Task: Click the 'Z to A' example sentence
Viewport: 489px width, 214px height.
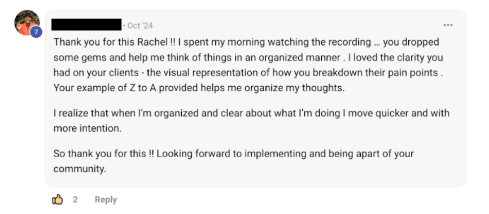Action: pos(199,88)
